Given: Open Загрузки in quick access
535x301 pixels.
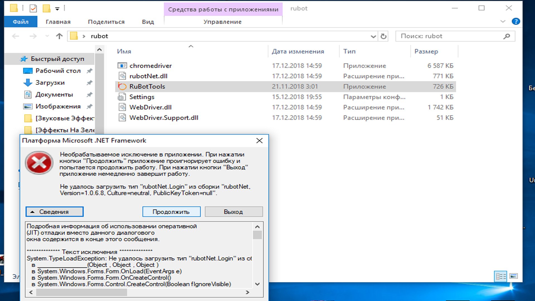Looking at the screenshot, I should pos(50,82).
